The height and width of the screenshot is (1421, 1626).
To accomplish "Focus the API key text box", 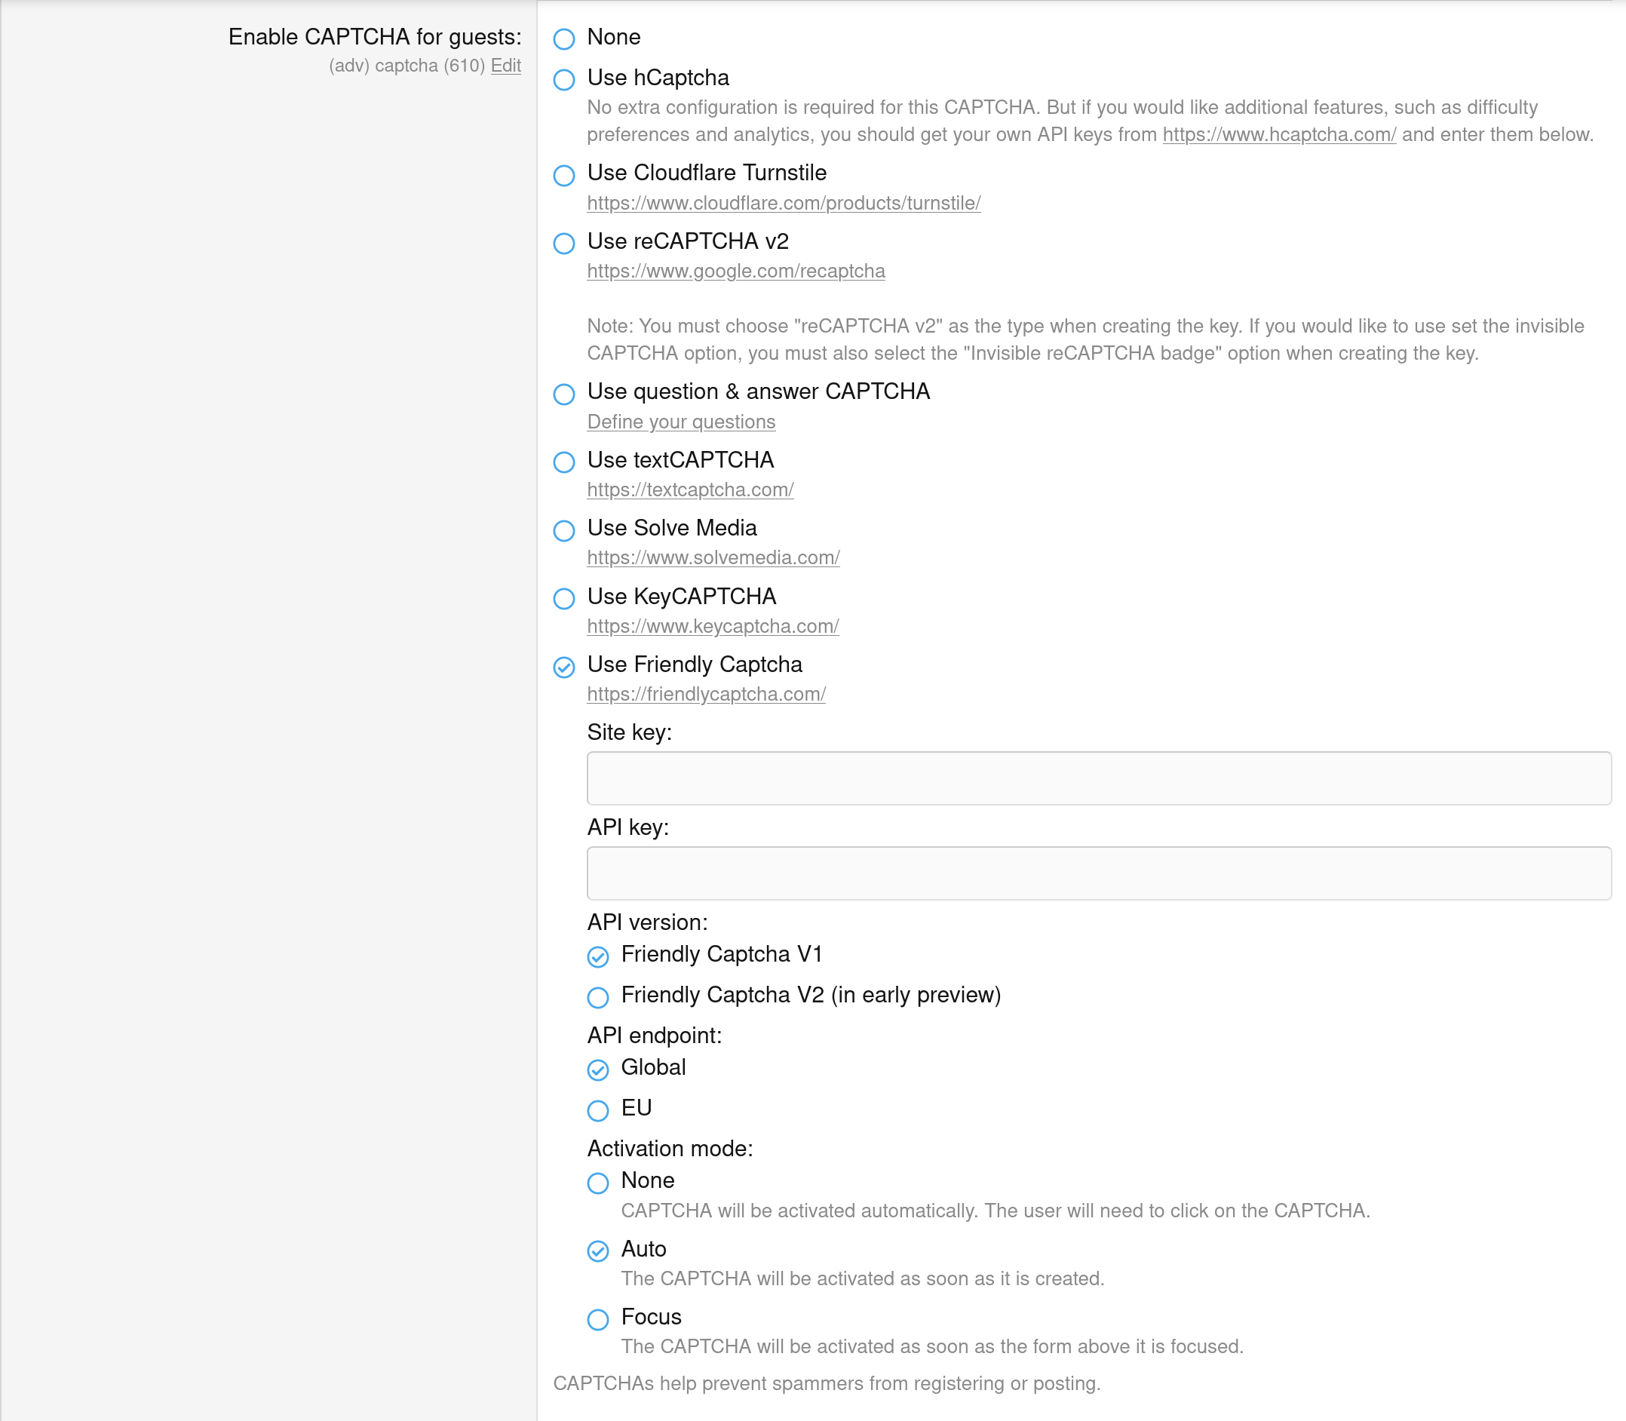I will (x=1098, y=873).
